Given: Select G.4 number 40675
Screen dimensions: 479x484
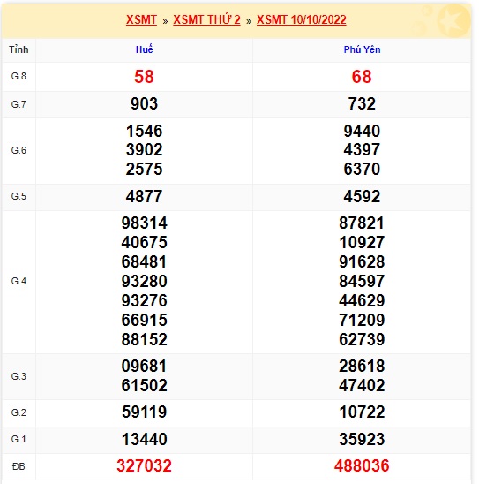Looking at the screenshot, I should 145,242.
